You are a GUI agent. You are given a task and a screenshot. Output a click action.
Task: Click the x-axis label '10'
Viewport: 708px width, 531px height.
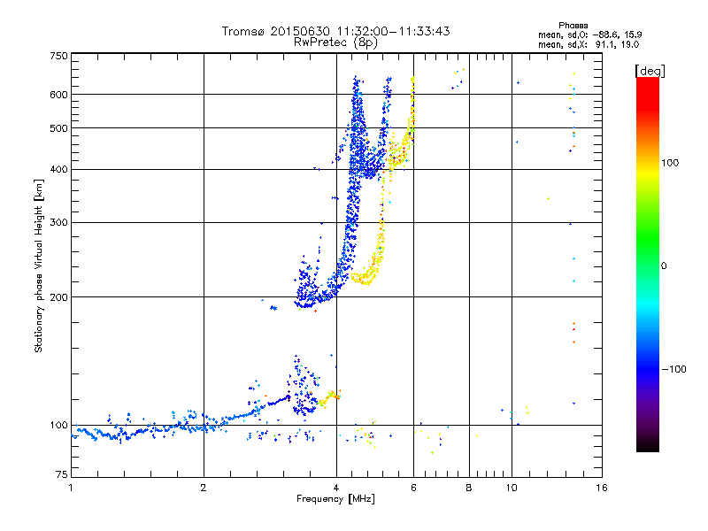pos(512,489)
